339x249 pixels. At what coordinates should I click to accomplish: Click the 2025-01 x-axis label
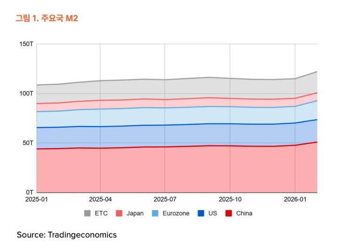pos(36,200)
